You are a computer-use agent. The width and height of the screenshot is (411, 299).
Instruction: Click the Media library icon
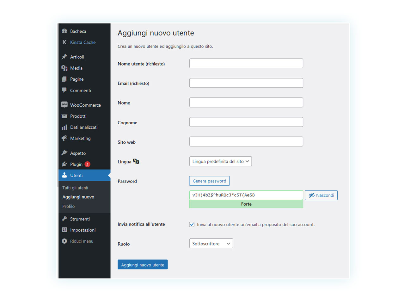pos(64,68)
